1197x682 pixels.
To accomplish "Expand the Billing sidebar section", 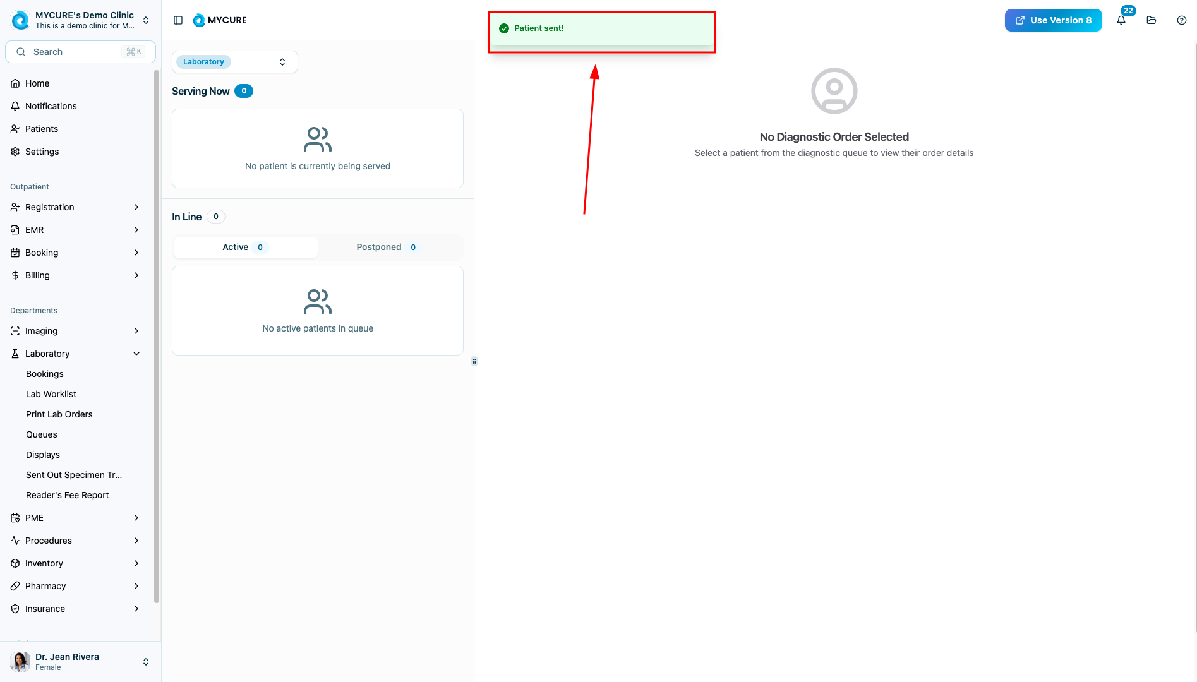I will [136, 275].
